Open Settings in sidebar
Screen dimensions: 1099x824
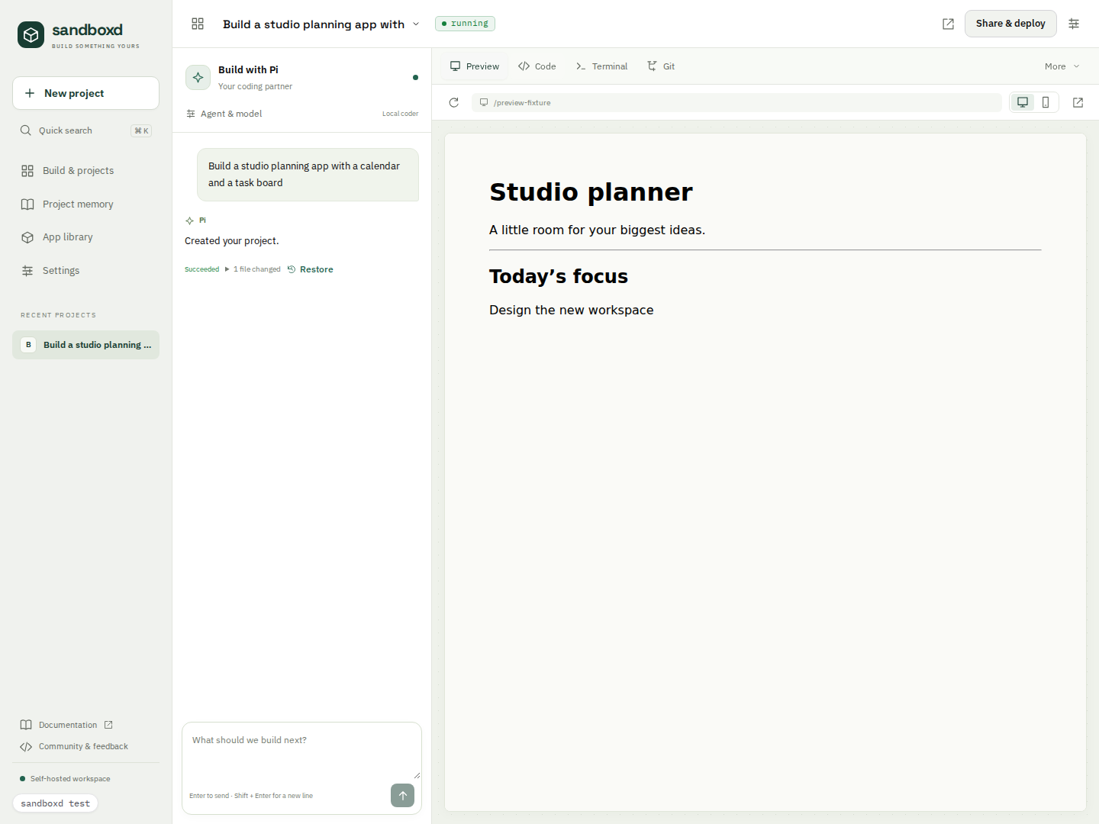click(85, 271)
